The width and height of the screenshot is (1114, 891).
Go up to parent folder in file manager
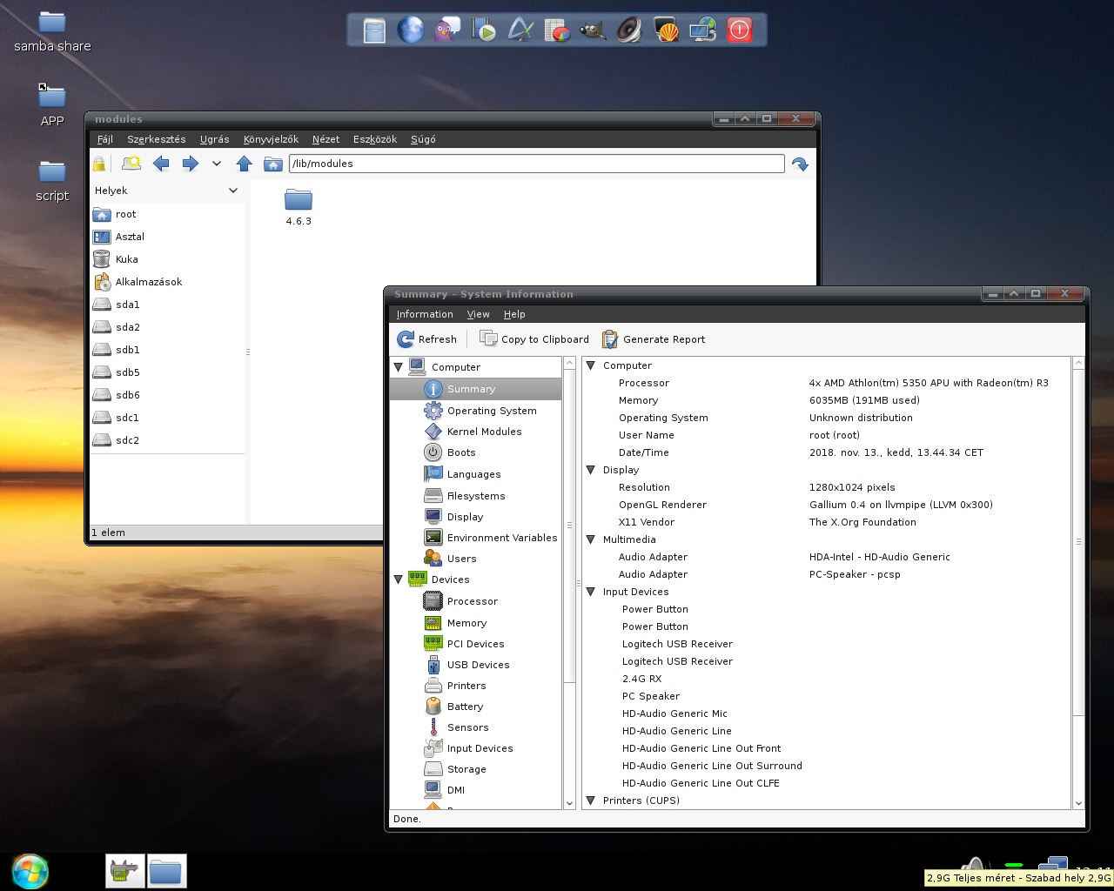click(x=245, y=164)
